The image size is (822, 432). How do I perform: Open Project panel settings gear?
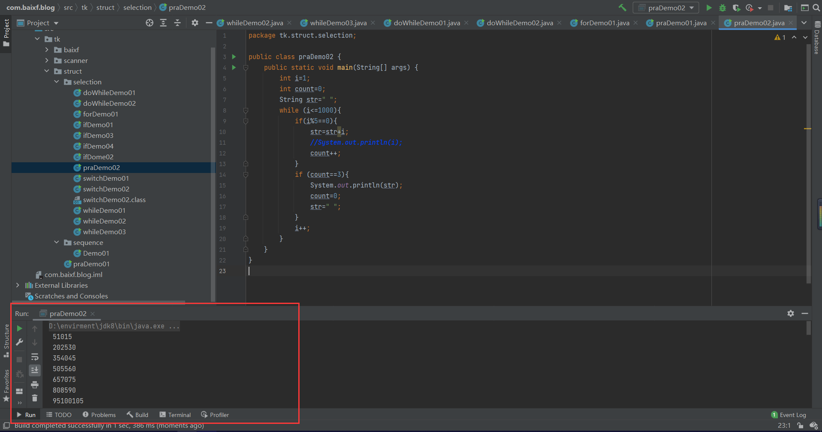click(195, 23)
